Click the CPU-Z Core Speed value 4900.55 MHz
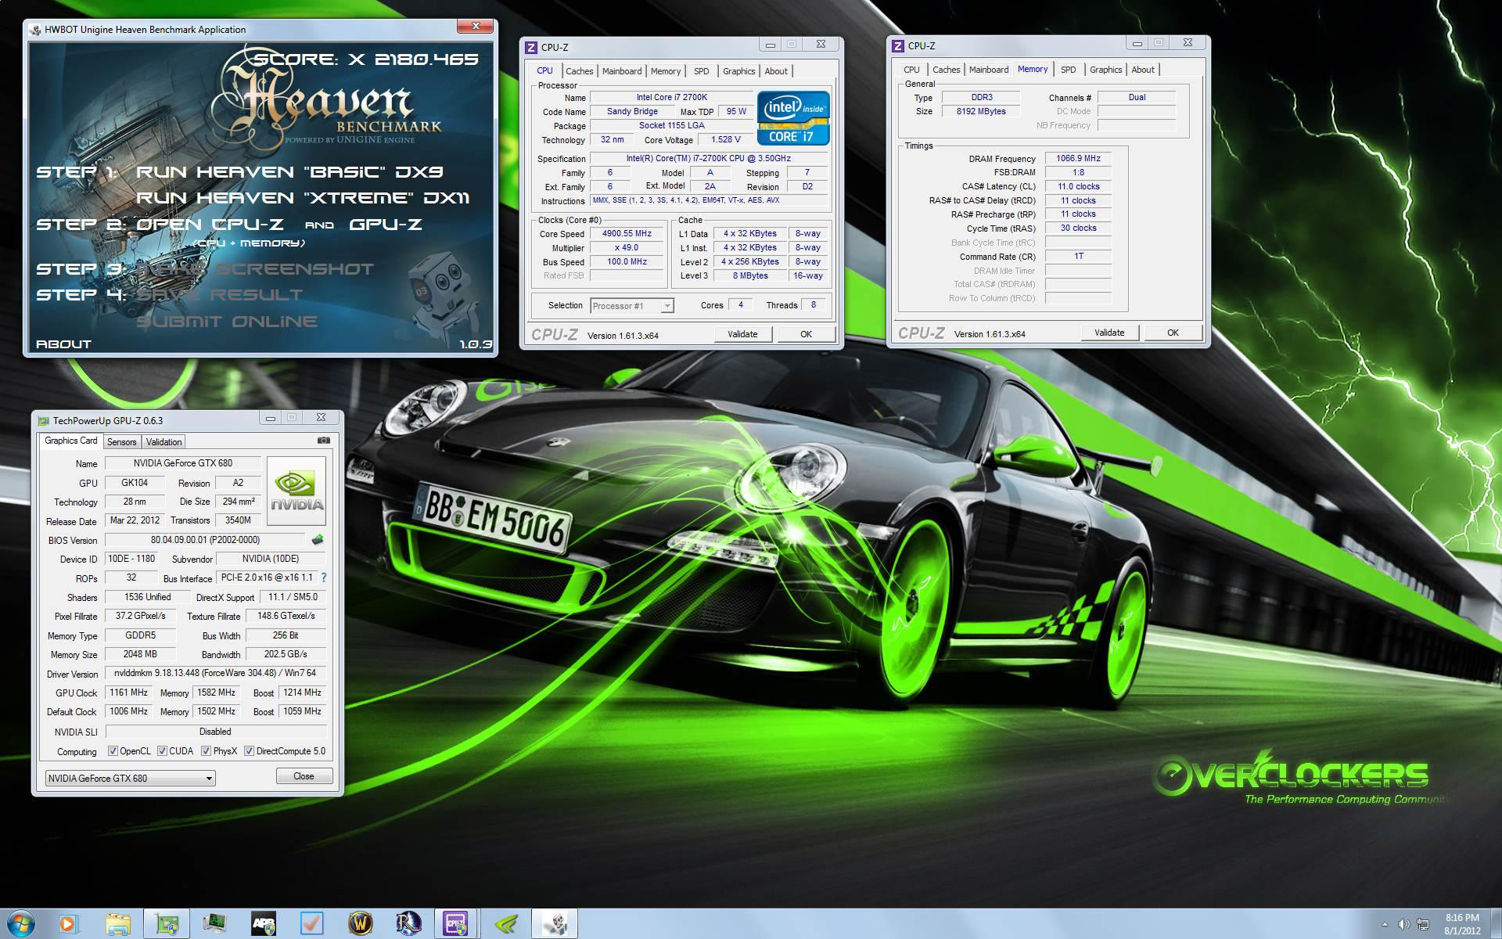1502x939 pixels. [x=627, y=233]
